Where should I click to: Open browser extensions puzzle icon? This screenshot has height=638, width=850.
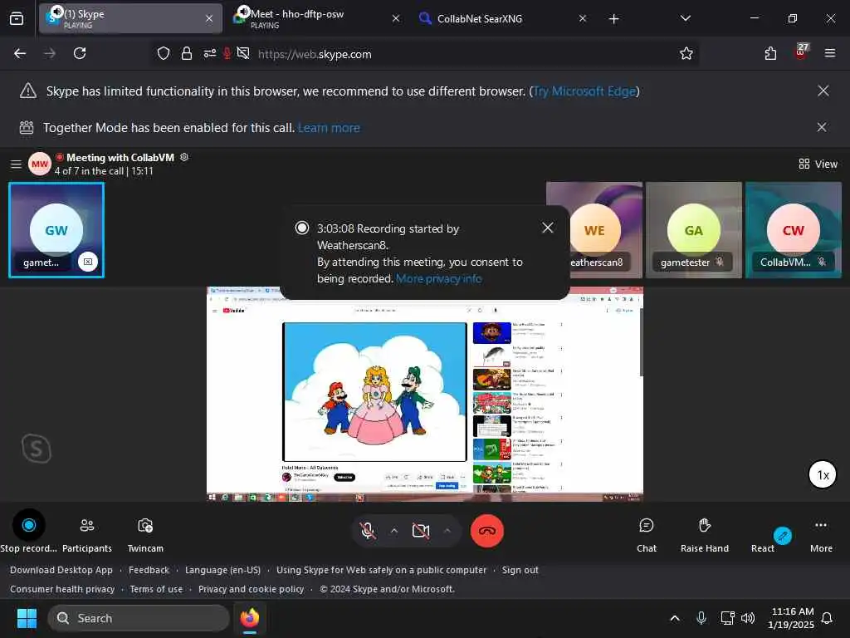pos(770,53)
